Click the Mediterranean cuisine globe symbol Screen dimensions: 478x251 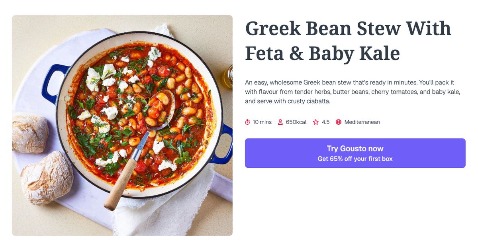tap(338, 122)
